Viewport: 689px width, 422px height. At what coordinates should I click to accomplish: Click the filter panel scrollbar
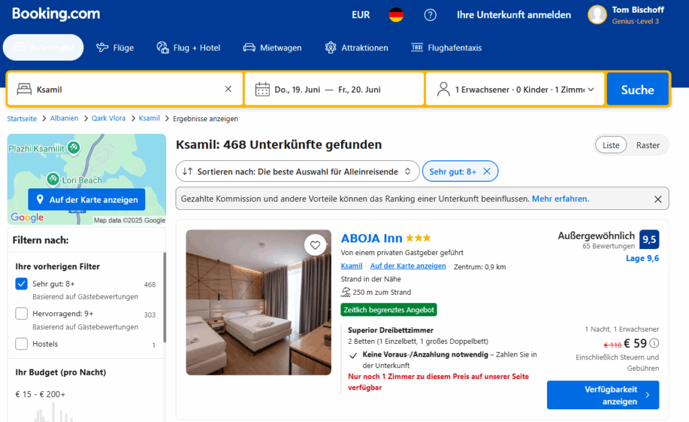[x=165, y=297]
